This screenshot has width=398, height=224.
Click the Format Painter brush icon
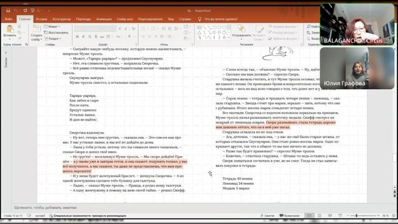19,39
